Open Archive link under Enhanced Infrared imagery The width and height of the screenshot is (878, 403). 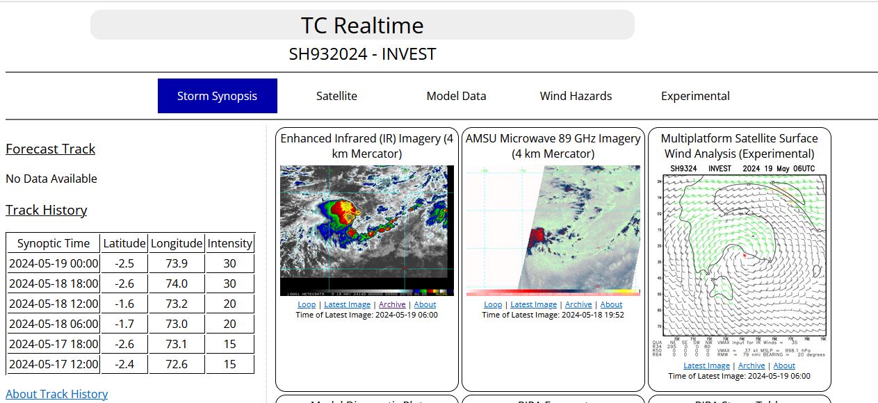click(x=392, y=304)
